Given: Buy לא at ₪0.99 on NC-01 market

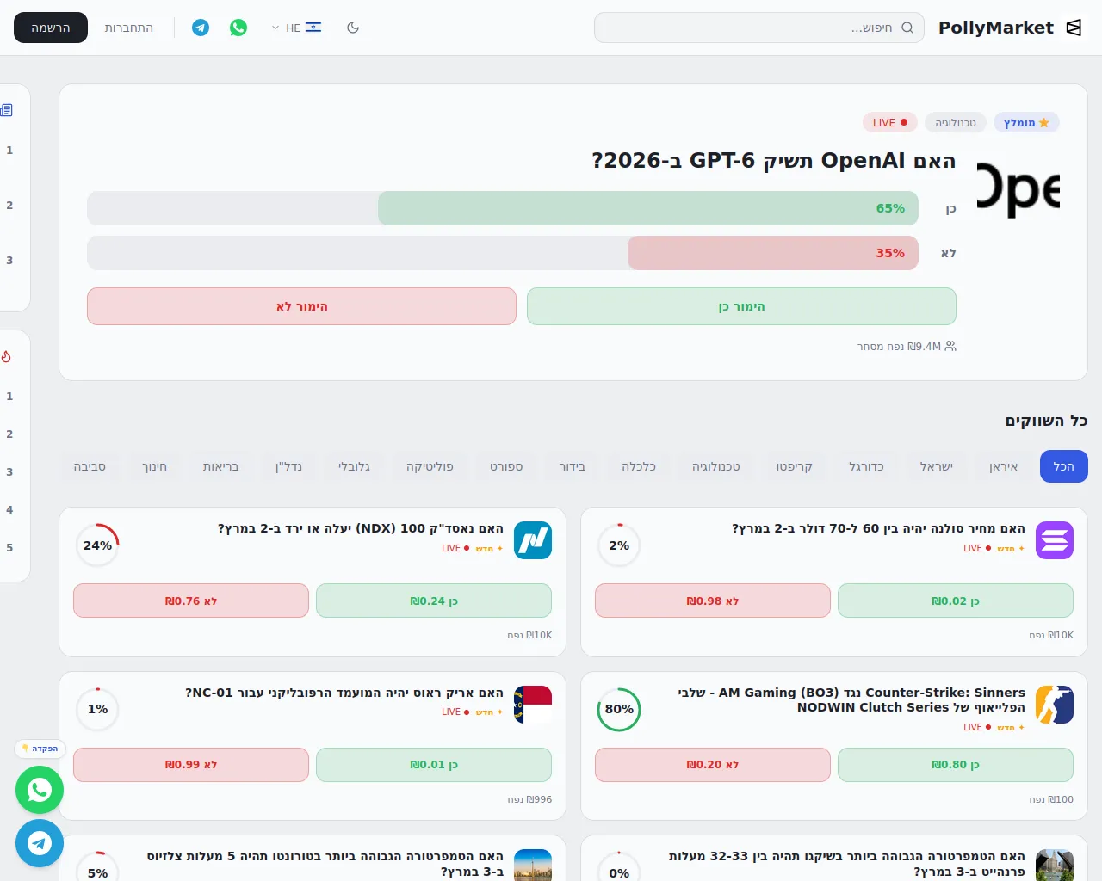Looking at the screenshot, I should point(191,765).
